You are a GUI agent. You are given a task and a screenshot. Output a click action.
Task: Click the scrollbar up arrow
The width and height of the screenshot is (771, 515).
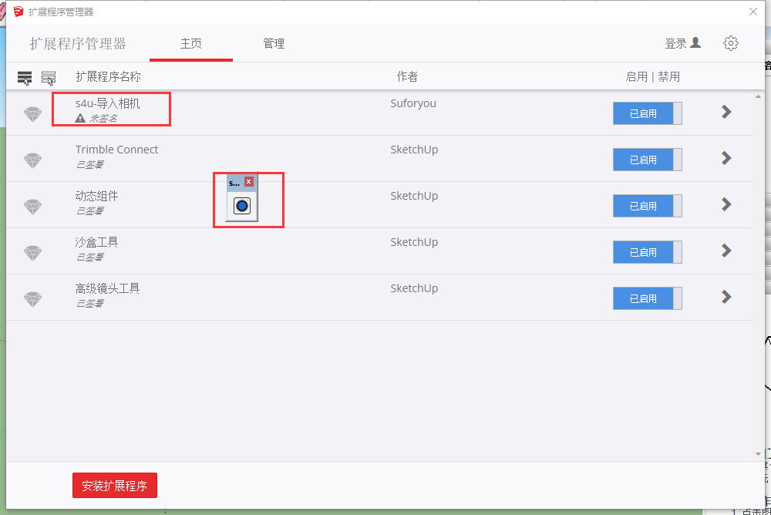point(758,97)
